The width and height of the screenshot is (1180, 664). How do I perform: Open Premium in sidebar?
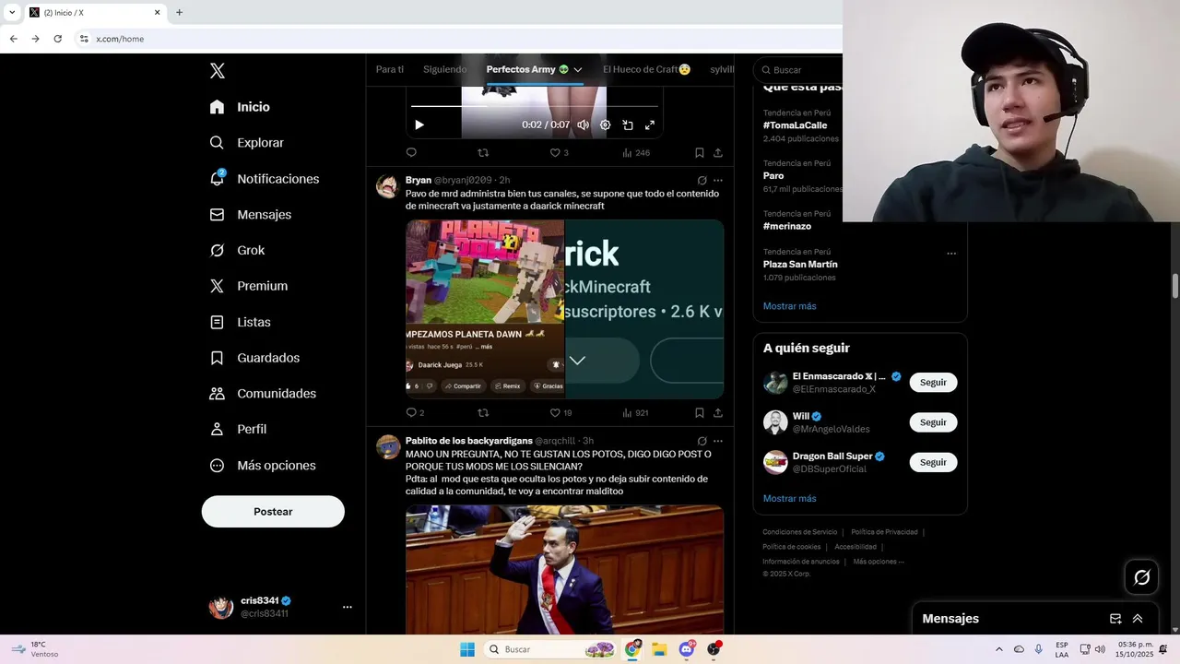[248, 286]
